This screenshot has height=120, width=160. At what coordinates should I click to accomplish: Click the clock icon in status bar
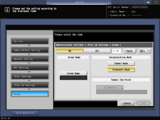click(x=2, y=118)
